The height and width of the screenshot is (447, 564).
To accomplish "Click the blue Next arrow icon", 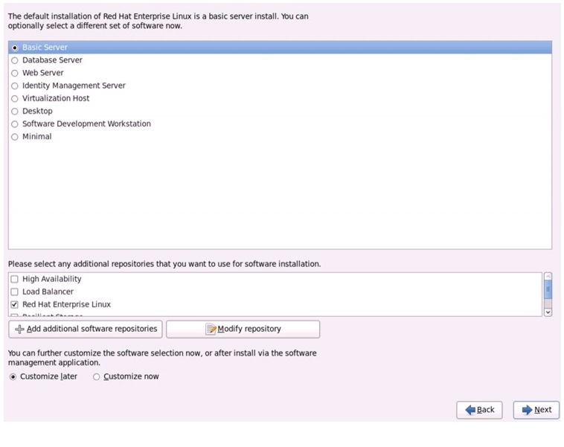I will [x=527, y=410].
